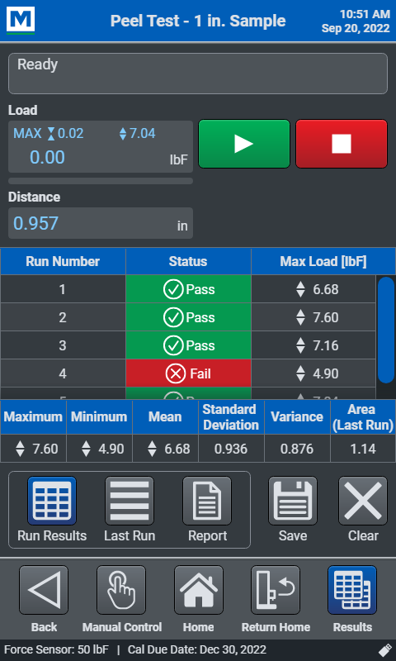Click the USB drive status icon
396x661 pixels.
(x=384, y=650)
